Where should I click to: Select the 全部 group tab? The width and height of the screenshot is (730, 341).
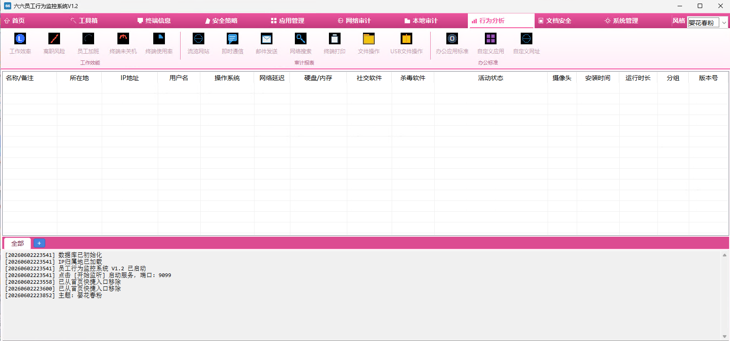point(17,243)
